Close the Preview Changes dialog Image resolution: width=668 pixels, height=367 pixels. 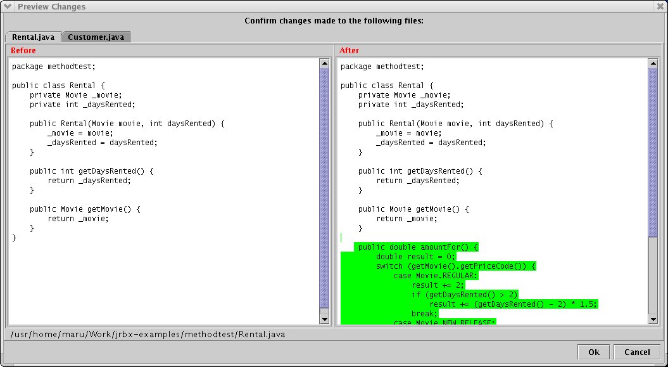tap(660, 6)
